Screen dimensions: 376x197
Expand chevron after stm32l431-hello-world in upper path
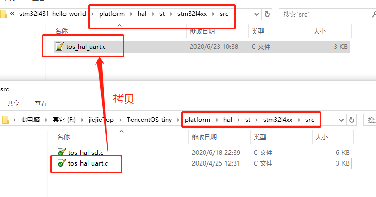pyautogui.click(x=92, y=14)
